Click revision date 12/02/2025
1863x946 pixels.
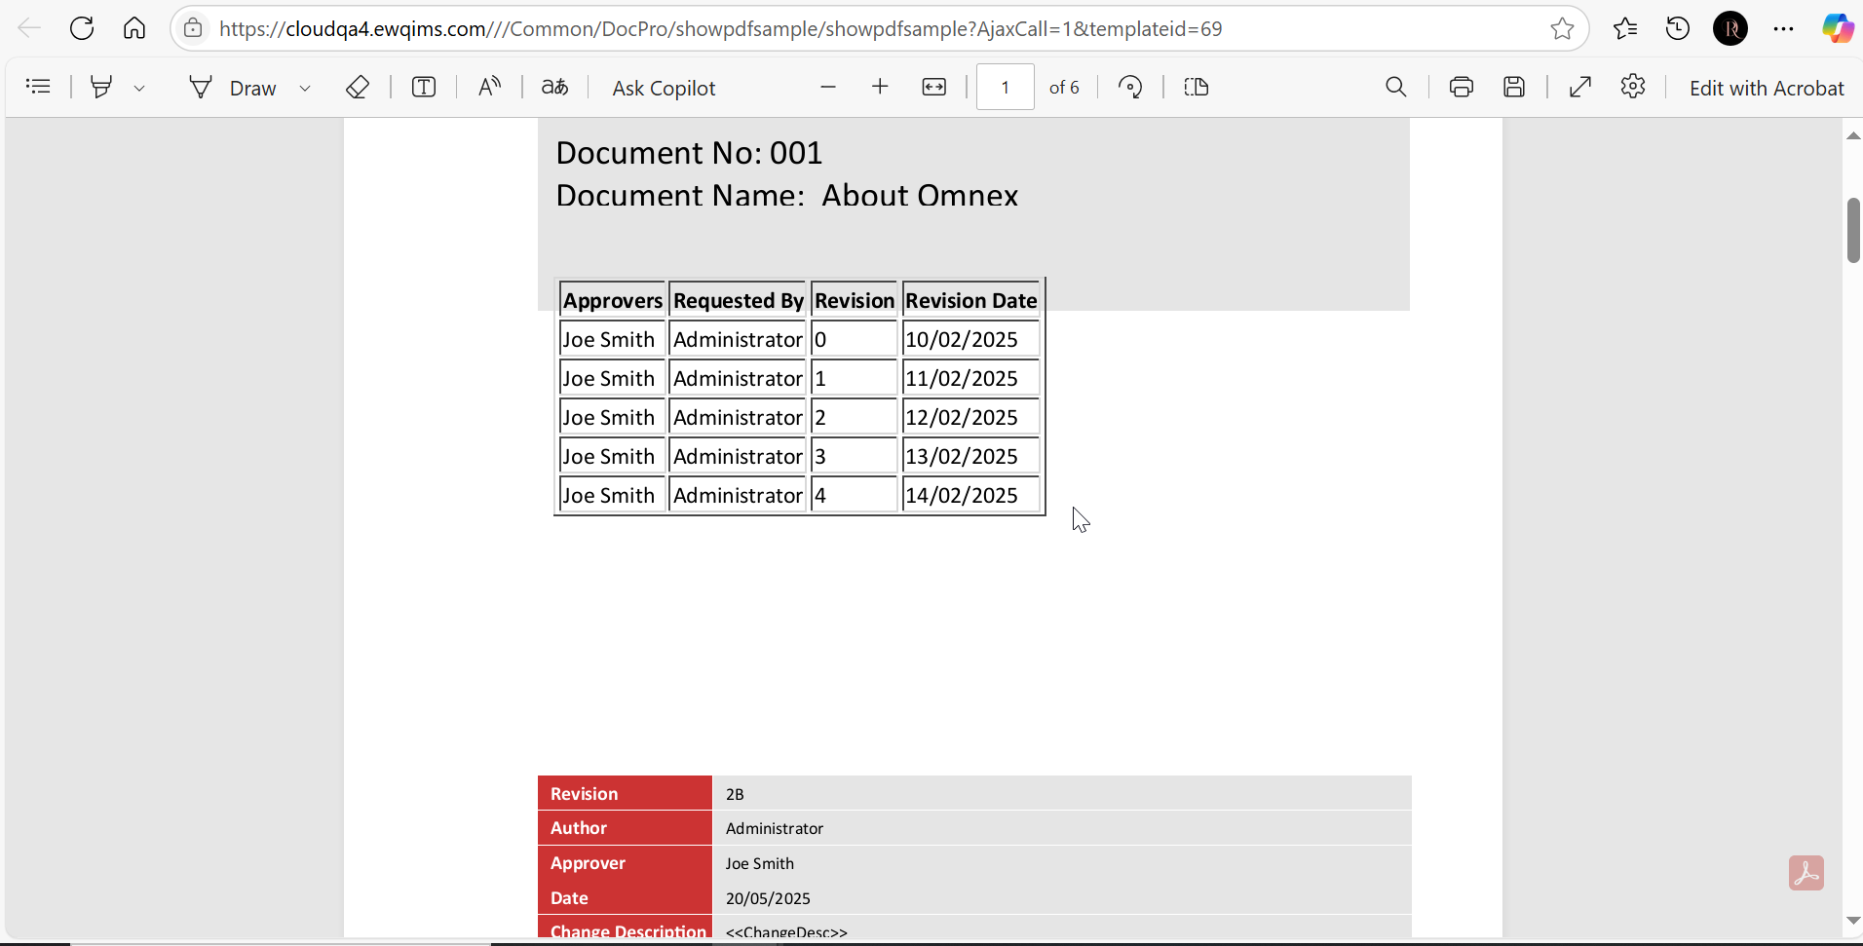pos(962,417)
